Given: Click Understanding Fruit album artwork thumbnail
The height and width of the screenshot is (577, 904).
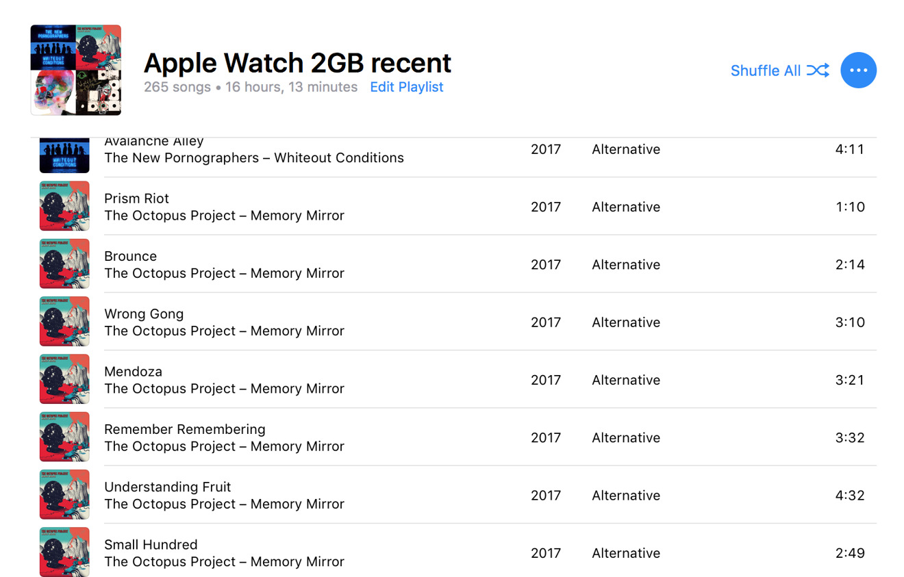Looking at the screenshot, I should [64, 494].
